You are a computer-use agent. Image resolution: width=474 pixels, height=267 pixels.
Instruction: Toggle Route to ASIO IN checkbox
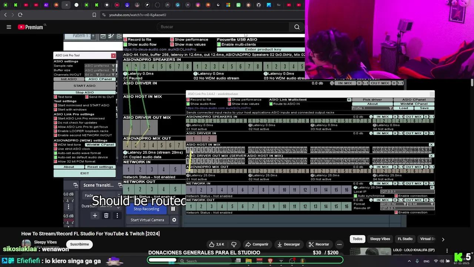[270, 104]
